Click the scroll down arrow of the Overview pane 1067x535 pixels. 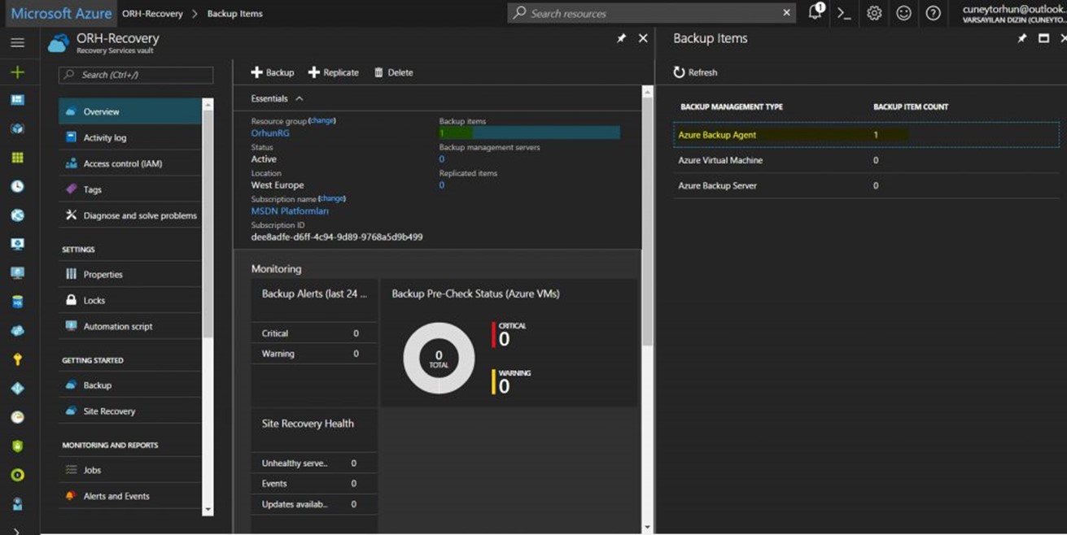[x=647, y=527]
